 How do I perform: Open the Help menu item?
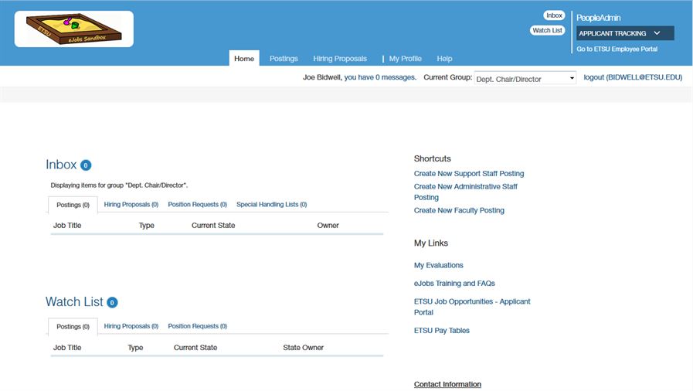click(x=444, y=59)
